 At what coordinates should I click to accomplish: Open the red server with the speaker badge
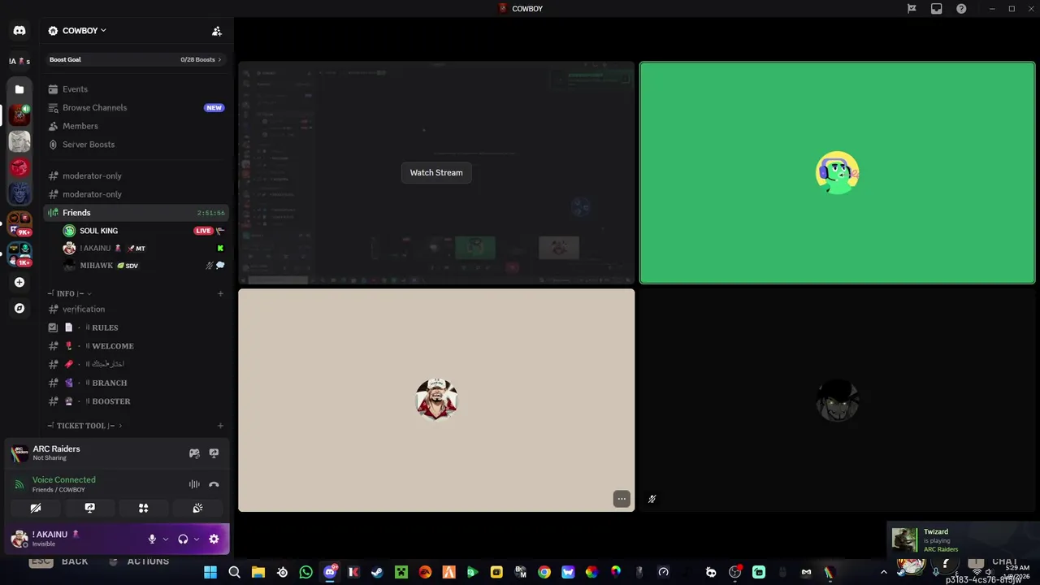tap(19, 115)
